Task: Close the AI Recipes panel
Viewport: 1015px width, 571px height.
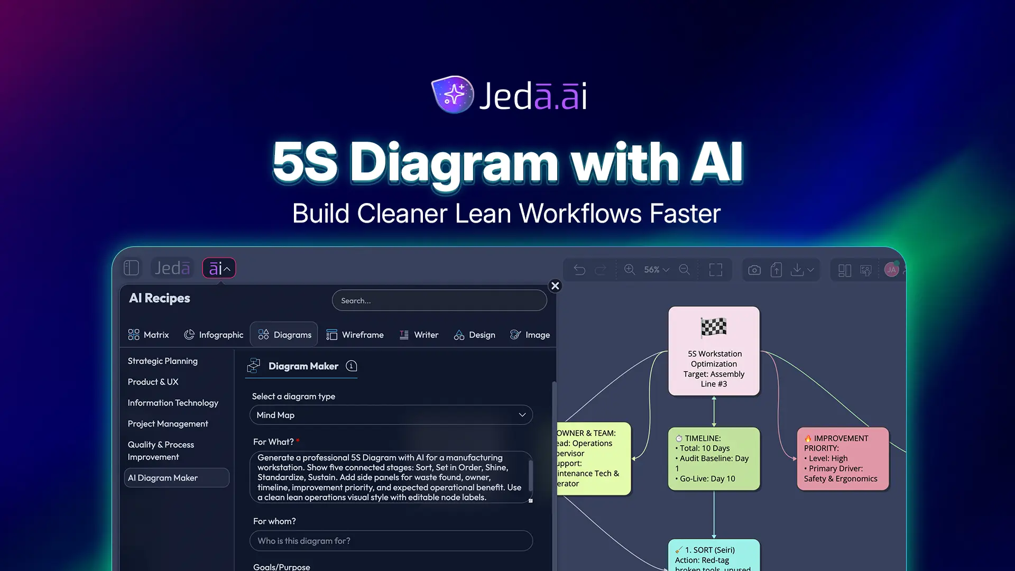Action: tap(555, 285)
